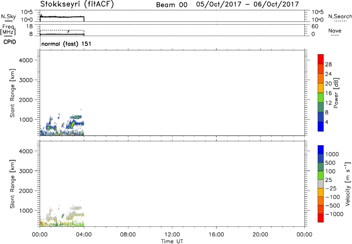The height and width of the screenshot is (244, 352).
Task: Click the 'N.Search' legend label
Action: pyautogui.click(x=340, y=16)
